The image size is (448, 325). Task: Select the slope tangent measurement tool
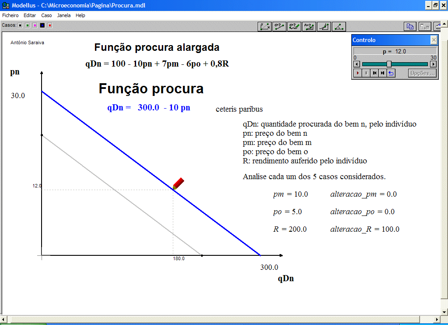pyautogui.click(x=324, y=26)
